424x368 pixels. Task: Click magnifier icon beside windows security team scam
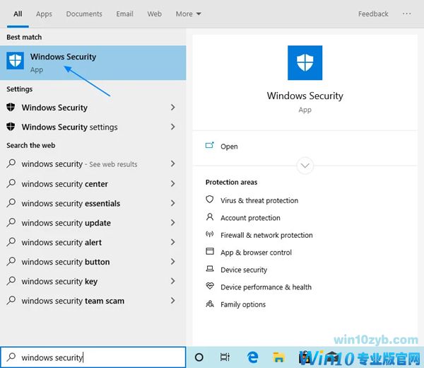pos(11,300)
